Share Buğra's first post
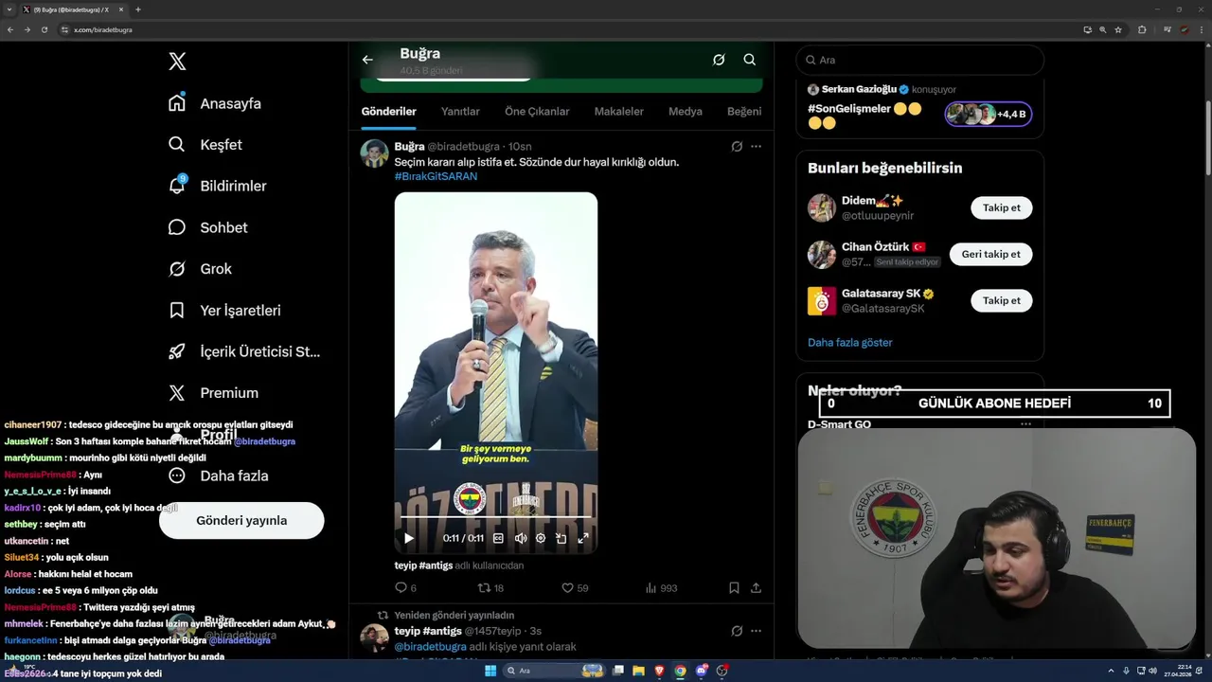This screenshot has height=682, width=1212. click(x=756, y=588)
